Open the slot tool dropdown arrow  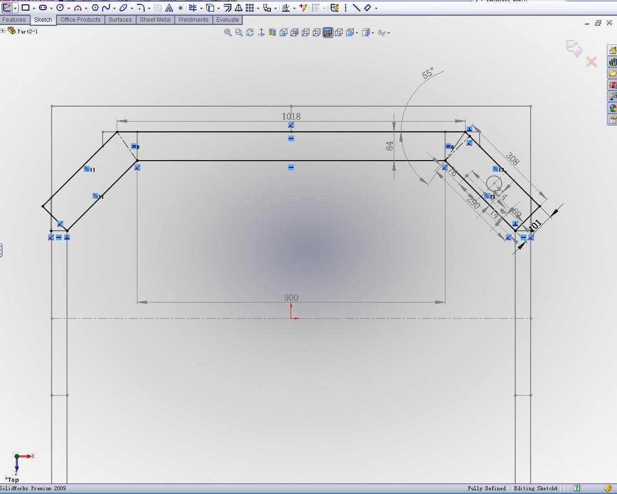pos(51,8)
